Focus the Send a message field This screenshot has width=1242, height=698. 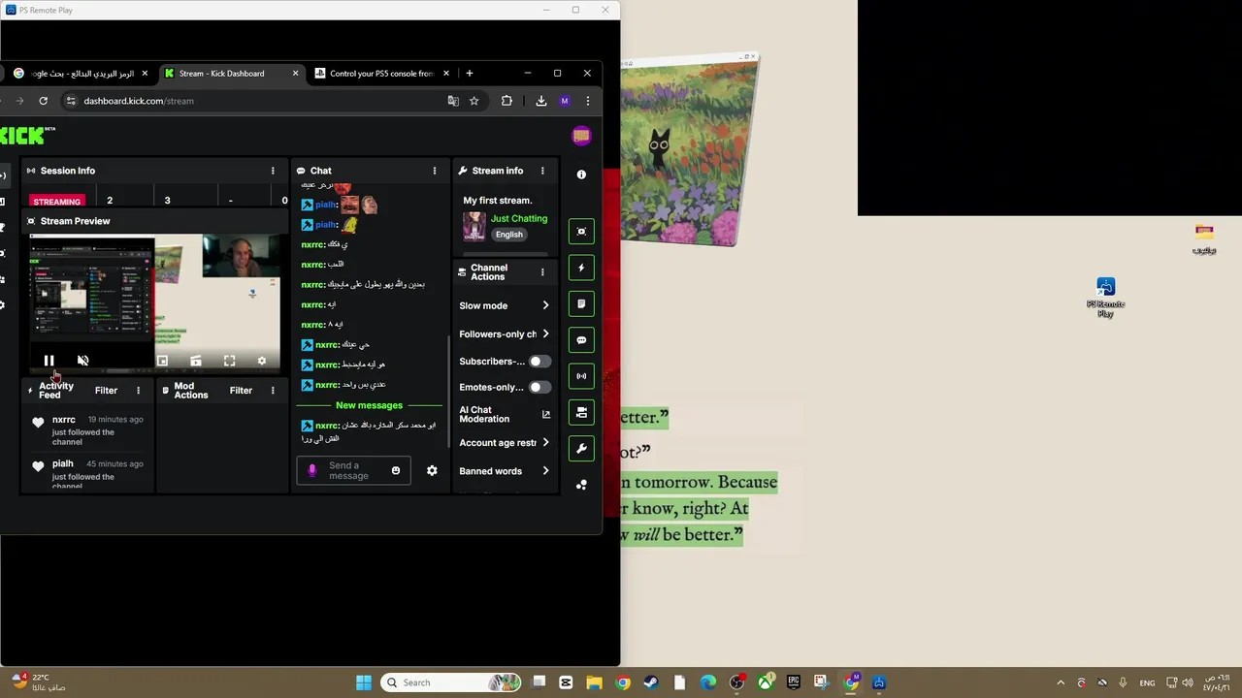(353, 471)
